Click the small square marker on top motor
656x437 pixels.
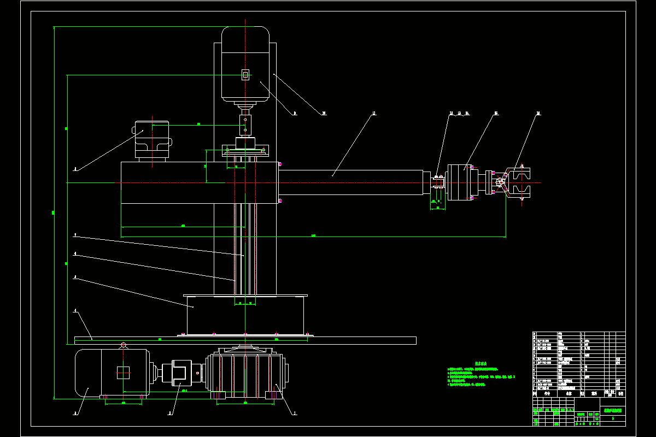[245, 74]
